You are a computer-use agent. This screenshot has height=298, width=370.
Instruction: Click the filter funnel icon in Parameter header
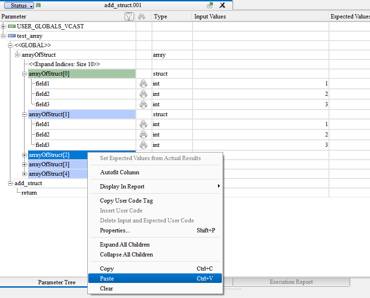[x=129, y=17]
